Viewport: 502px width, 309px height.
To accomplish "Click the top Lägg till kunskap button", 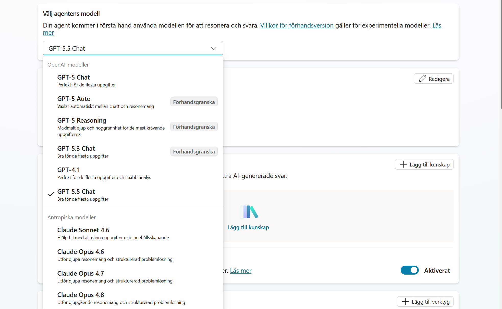I will 424,164.
